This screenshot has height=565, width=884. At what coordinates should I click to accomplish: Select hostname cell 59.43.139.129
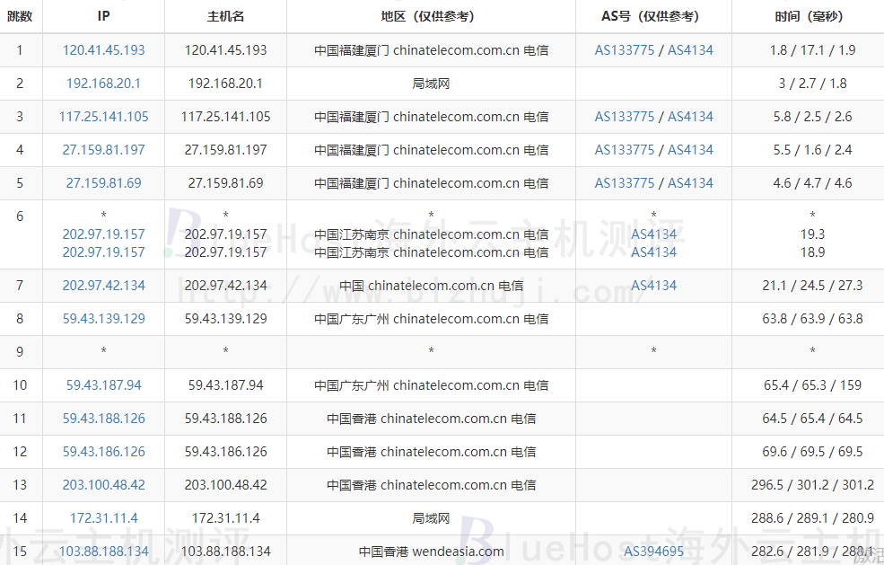[x=225, y=319]
